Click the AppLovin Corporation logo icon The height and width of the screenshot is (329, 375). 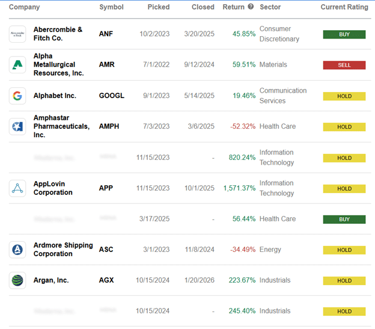point(17,188)
